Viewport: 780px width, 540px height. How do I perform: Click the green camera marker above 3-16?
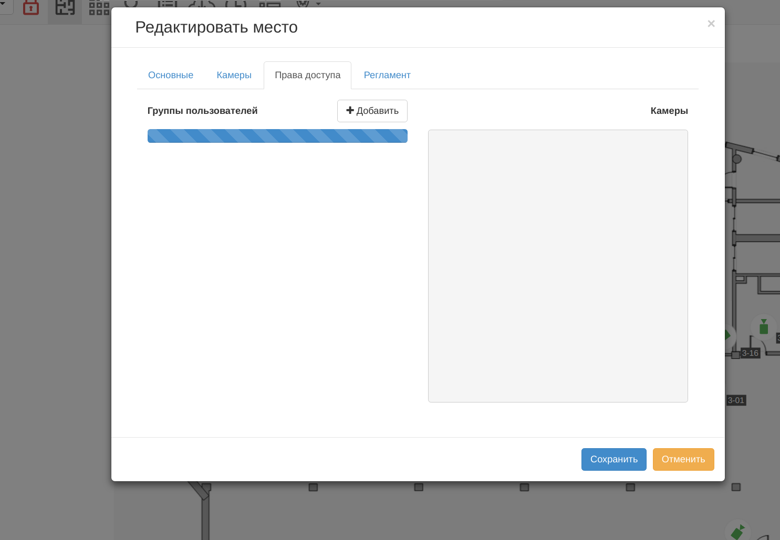[x=764, y=326]
